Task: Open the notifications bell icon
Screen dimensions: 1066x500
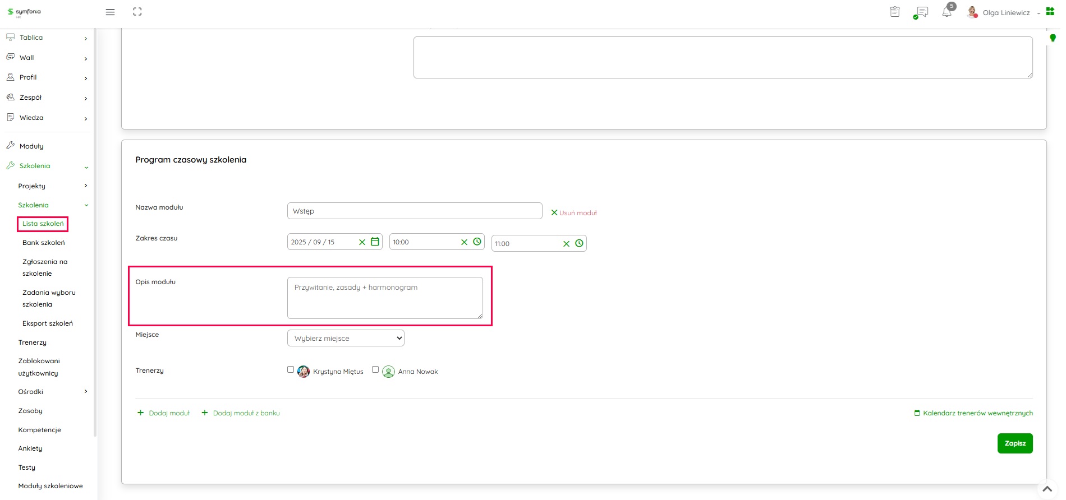Action: [x=947, y=12]
